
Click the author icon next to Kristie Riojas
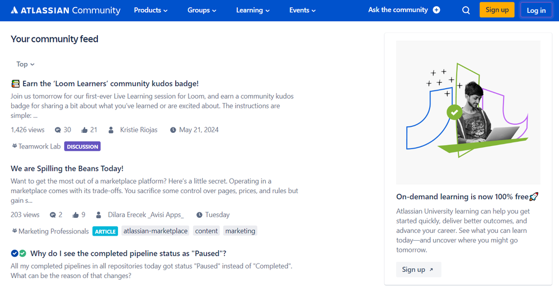111,130
